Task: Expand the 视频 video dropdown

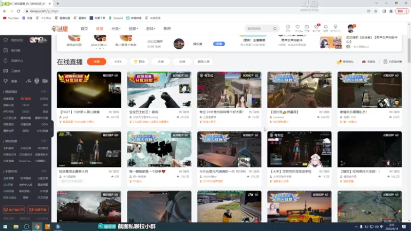Action: tap(133, 29)
